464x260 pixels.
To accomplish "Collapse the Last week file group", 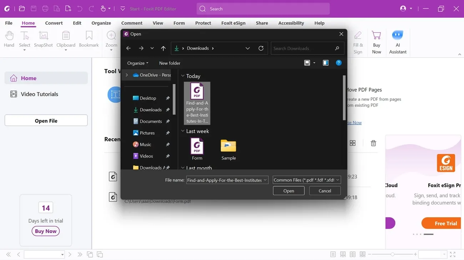I will 183,131.
